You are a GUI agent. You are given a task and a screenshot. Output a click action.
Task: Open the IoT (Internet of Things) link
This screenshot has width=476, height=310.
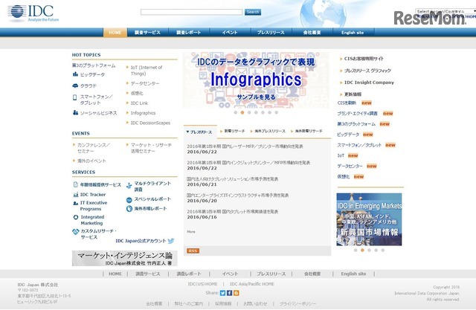(147, 71)
